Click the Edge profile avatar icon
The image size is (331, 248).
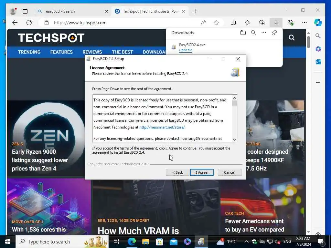(x=13, y=11)
